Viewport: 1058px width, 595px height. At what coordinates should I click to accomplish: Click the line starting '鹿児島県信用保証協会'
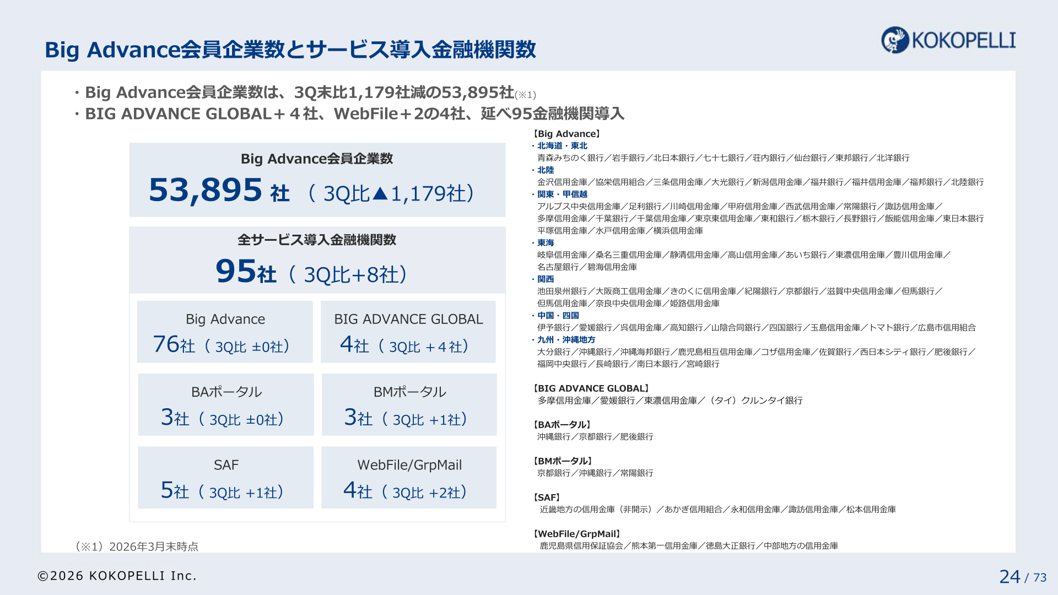[689, 546]
